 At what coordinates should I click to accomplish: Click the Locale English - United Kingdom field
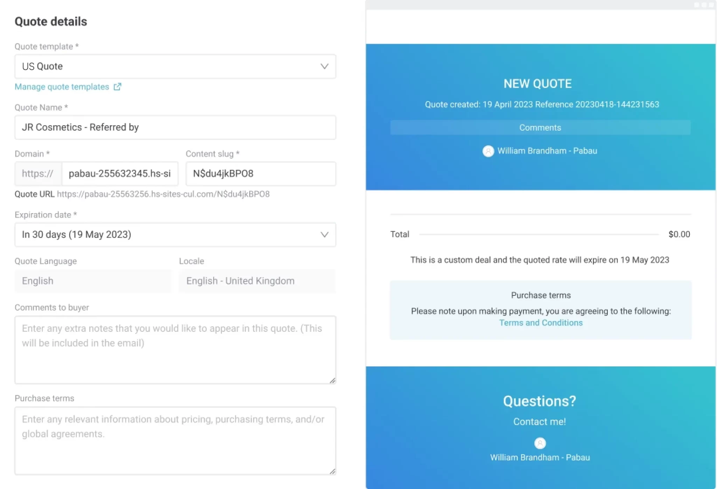[x=257, y=281]
